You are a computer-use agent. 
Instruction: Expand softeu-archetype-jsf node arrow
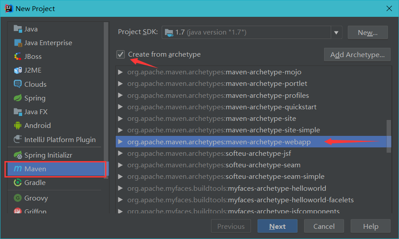120,154
